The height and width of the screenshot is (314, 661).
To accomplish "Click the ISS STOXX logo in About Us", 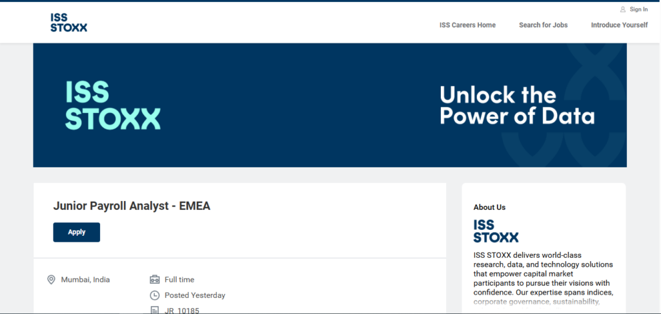I will coord(496,231).
